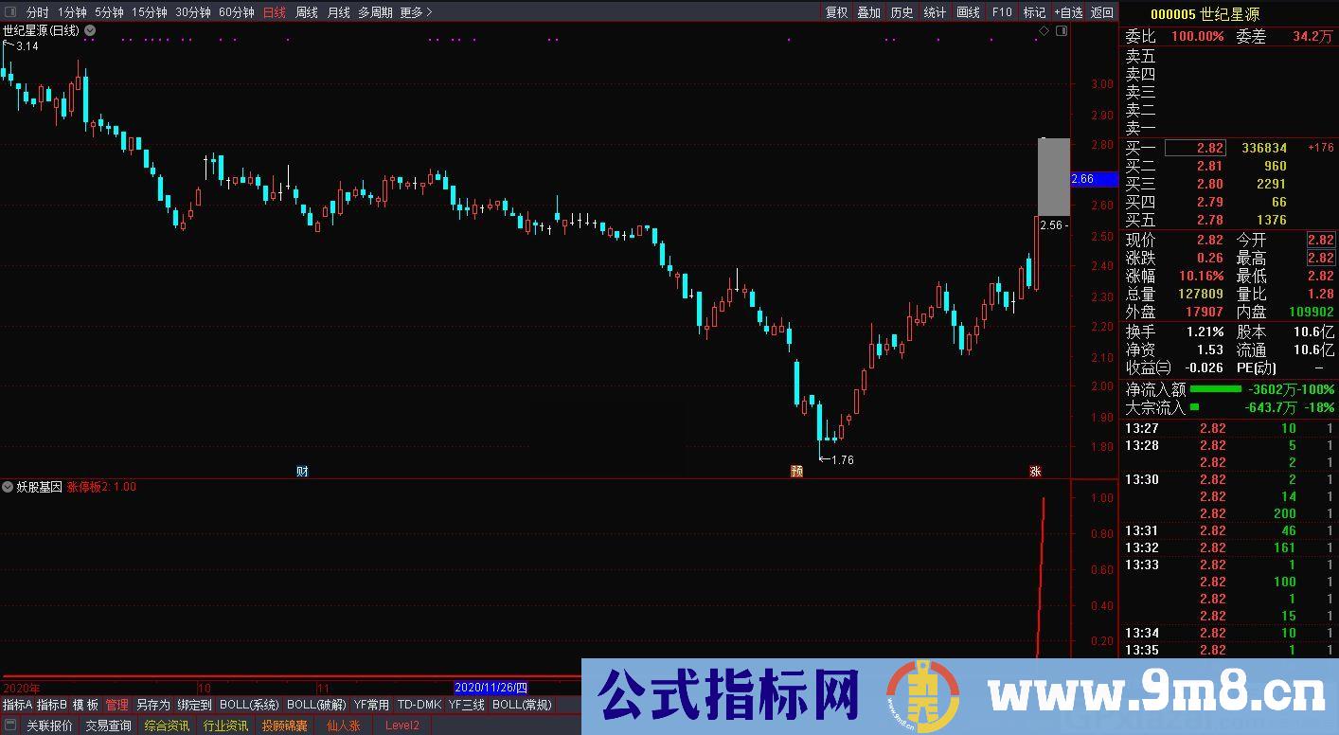Click the 预 forecast marker on the chart
Screen dimensions: 1339x735
click(x=796, y=471)
